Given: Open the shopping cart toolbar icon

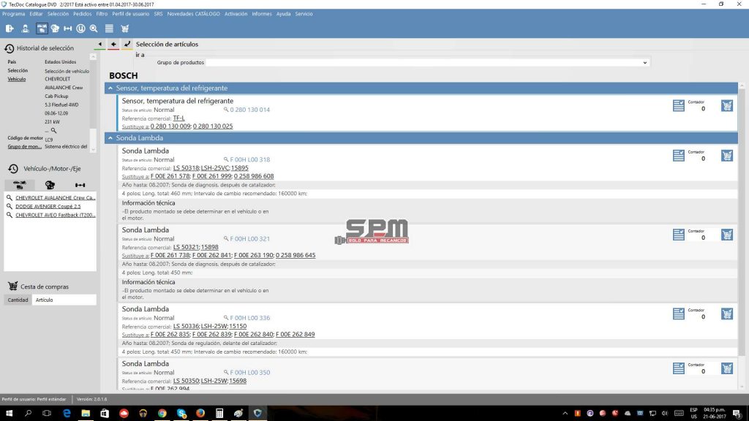Looking at the screenshot, I should pos(125,29).
